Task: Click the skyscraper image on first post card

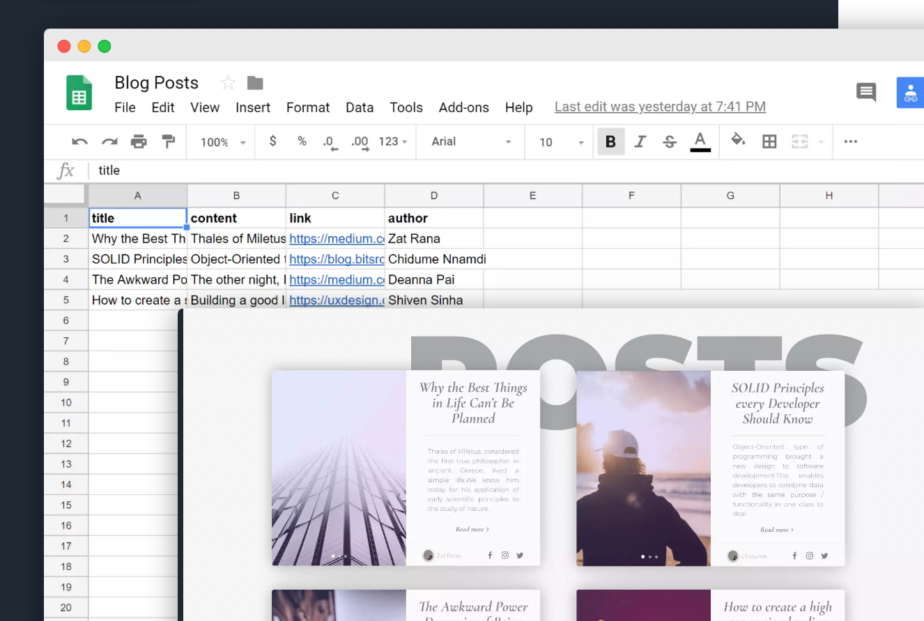Action: tap(339, 468)
